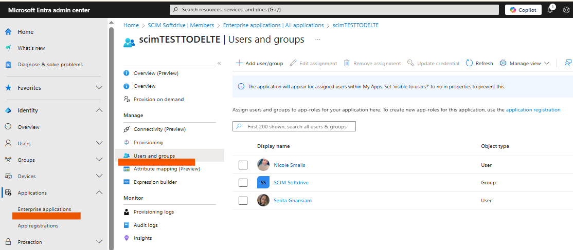Viewport: 573px width, 250px height.
Task: Click the Devices monitor icon
Action: [8, 176]
